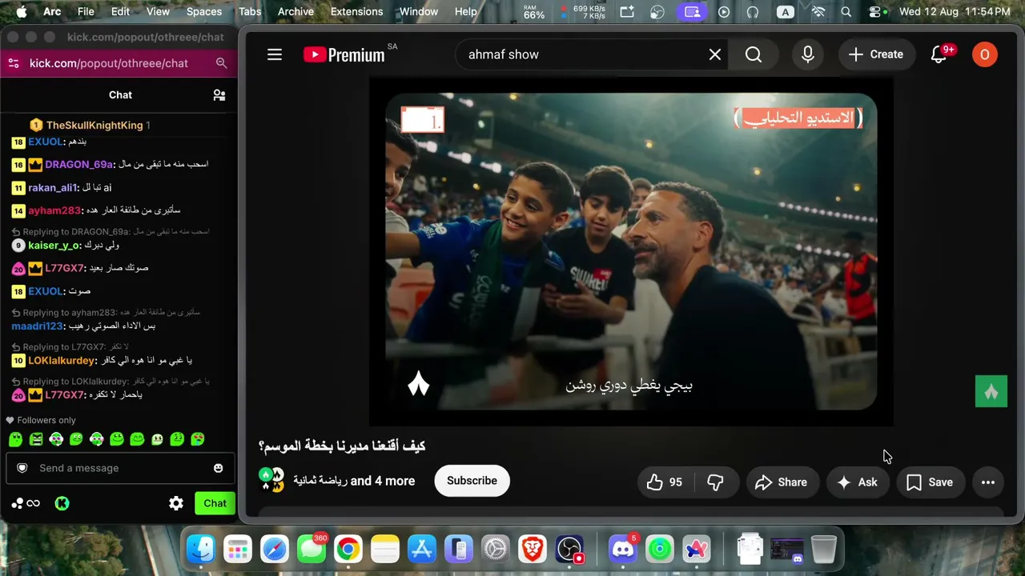This screenshot has height=576, width=1025.
Task: Open TheSkullKnightKing pinned gifter entry
Action: pos(90,125)
